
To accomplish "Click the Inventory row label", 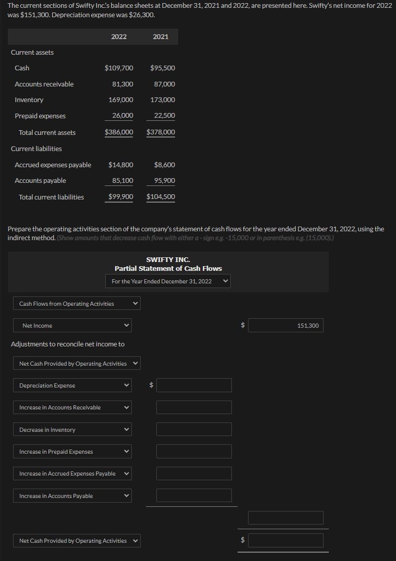I will tap(29, 100).
